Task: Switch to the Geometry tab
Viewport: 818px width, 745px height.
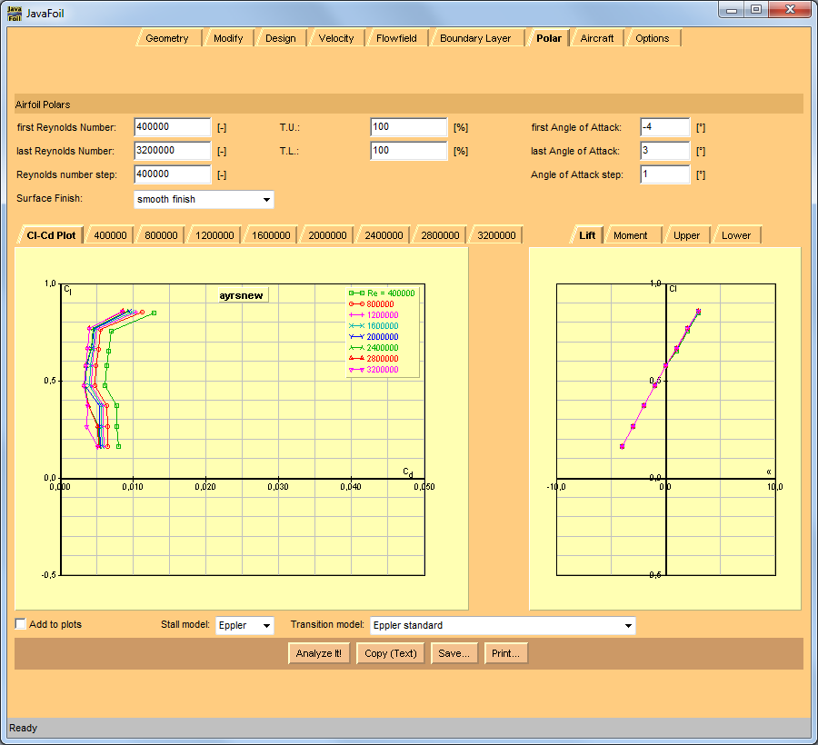Action: pos(167,38)
